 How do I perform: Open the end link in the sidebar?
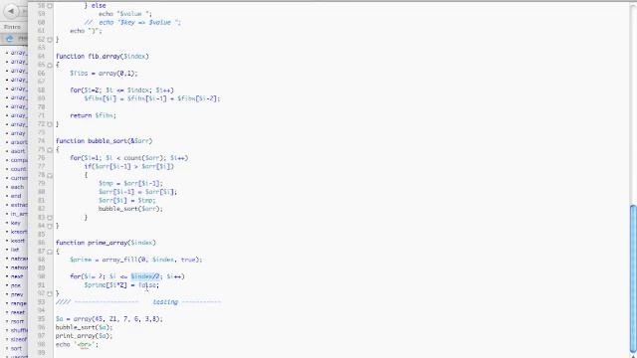(x=16, y=196)
